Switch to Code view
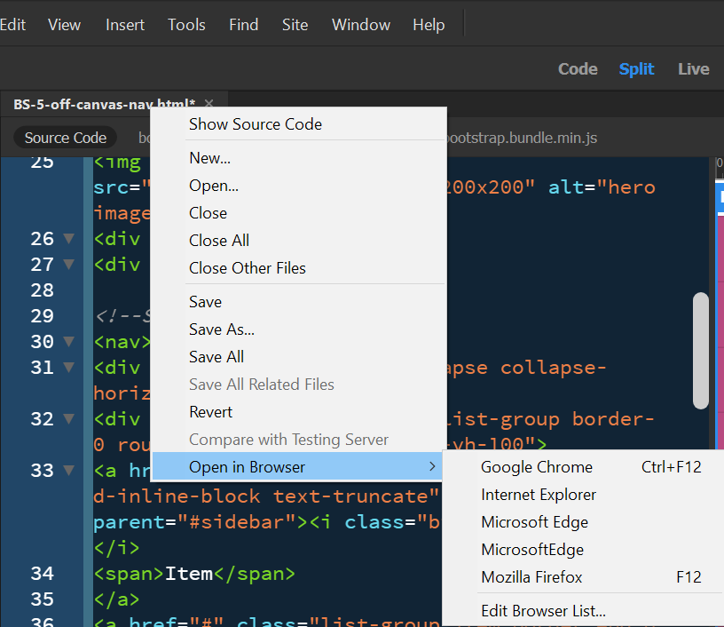 pos(578,68)
